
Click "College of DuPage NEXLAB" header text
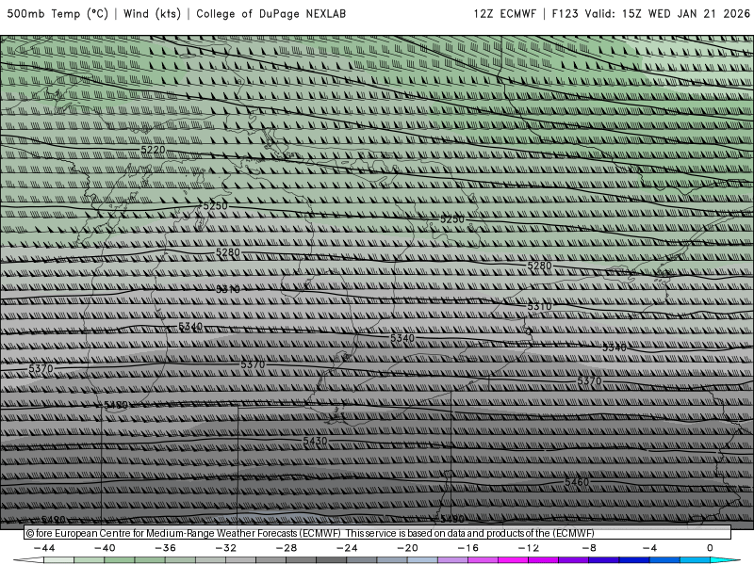pos(270,13)
